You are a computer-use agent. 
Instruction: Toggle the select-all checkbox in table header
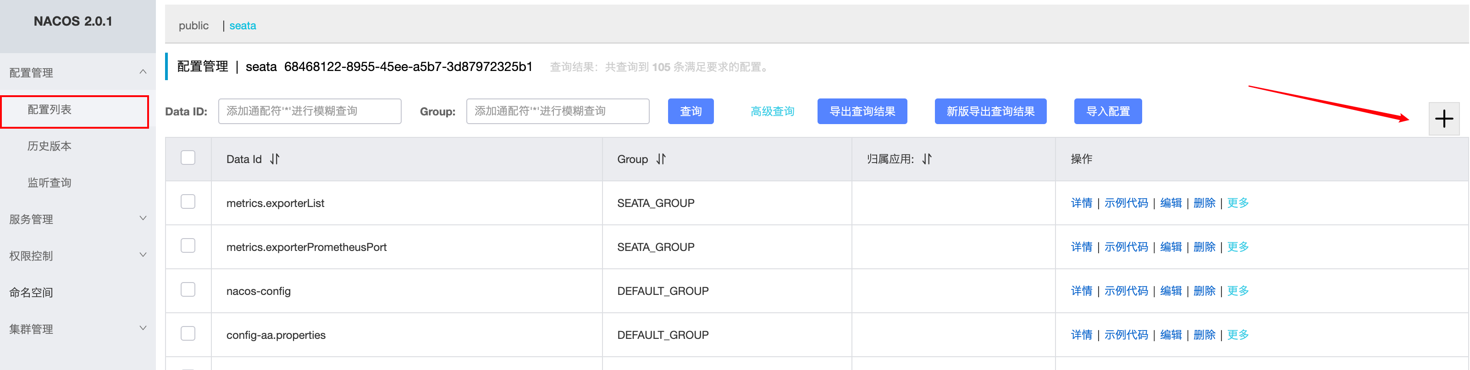point(188,158)
